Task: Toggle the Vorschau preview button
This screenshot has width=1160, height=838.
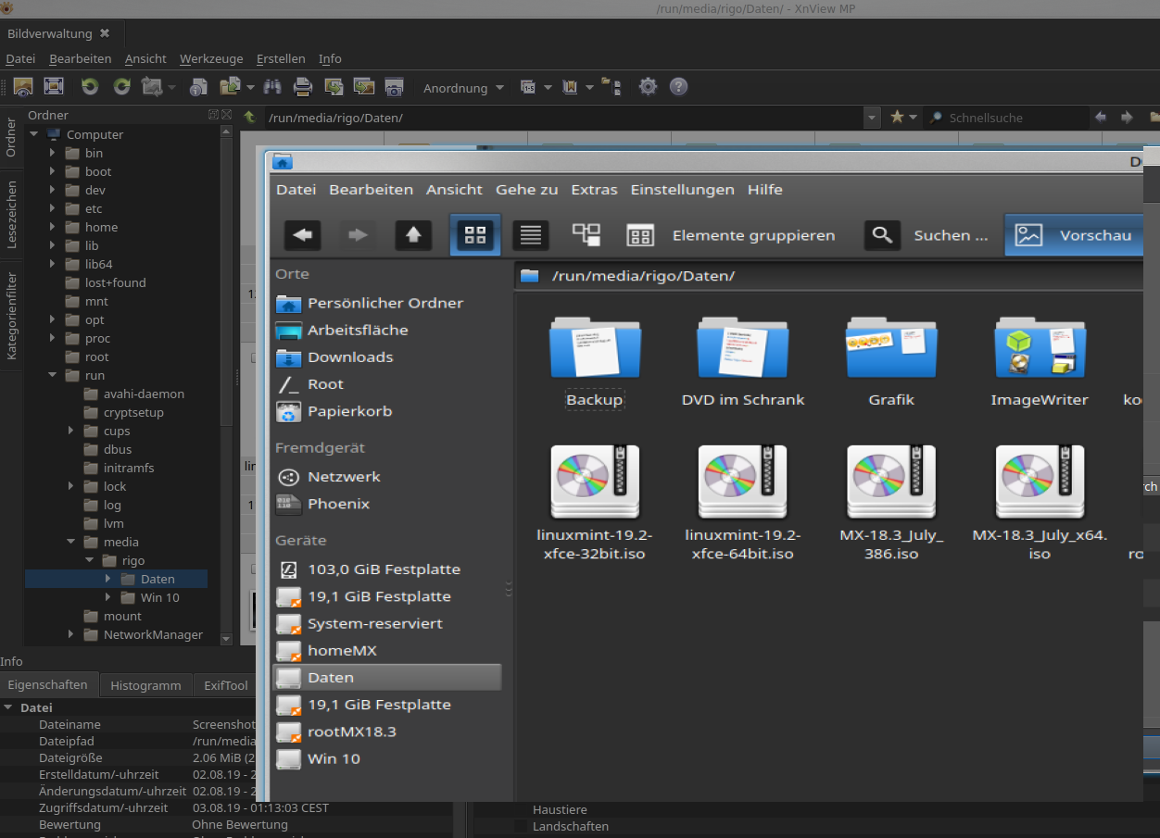Action: tap(1073, 235)
